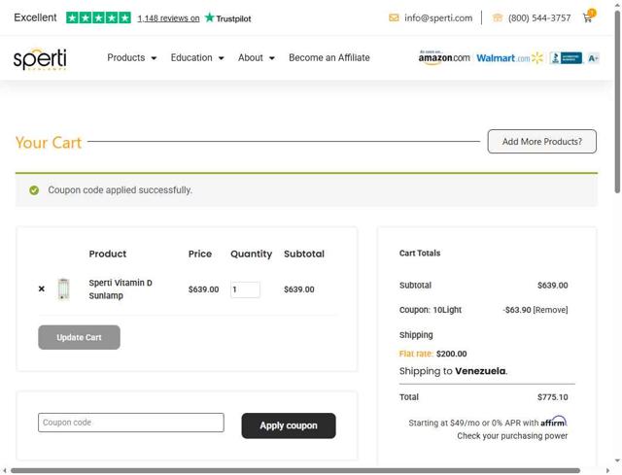Click the BBB accredited business badge
The image size is (622, 475).
click(x=566, y=58)
